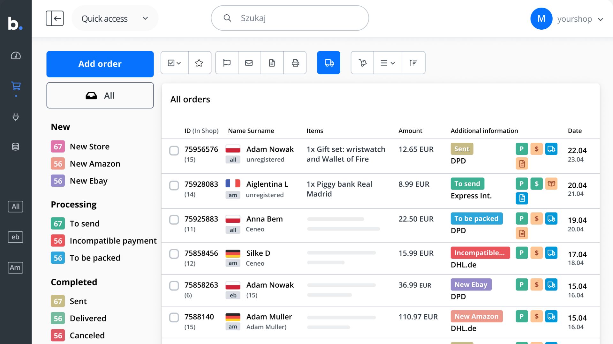
Task: Open the Incompatible payment status filter
Action: (x=103, y=241)
